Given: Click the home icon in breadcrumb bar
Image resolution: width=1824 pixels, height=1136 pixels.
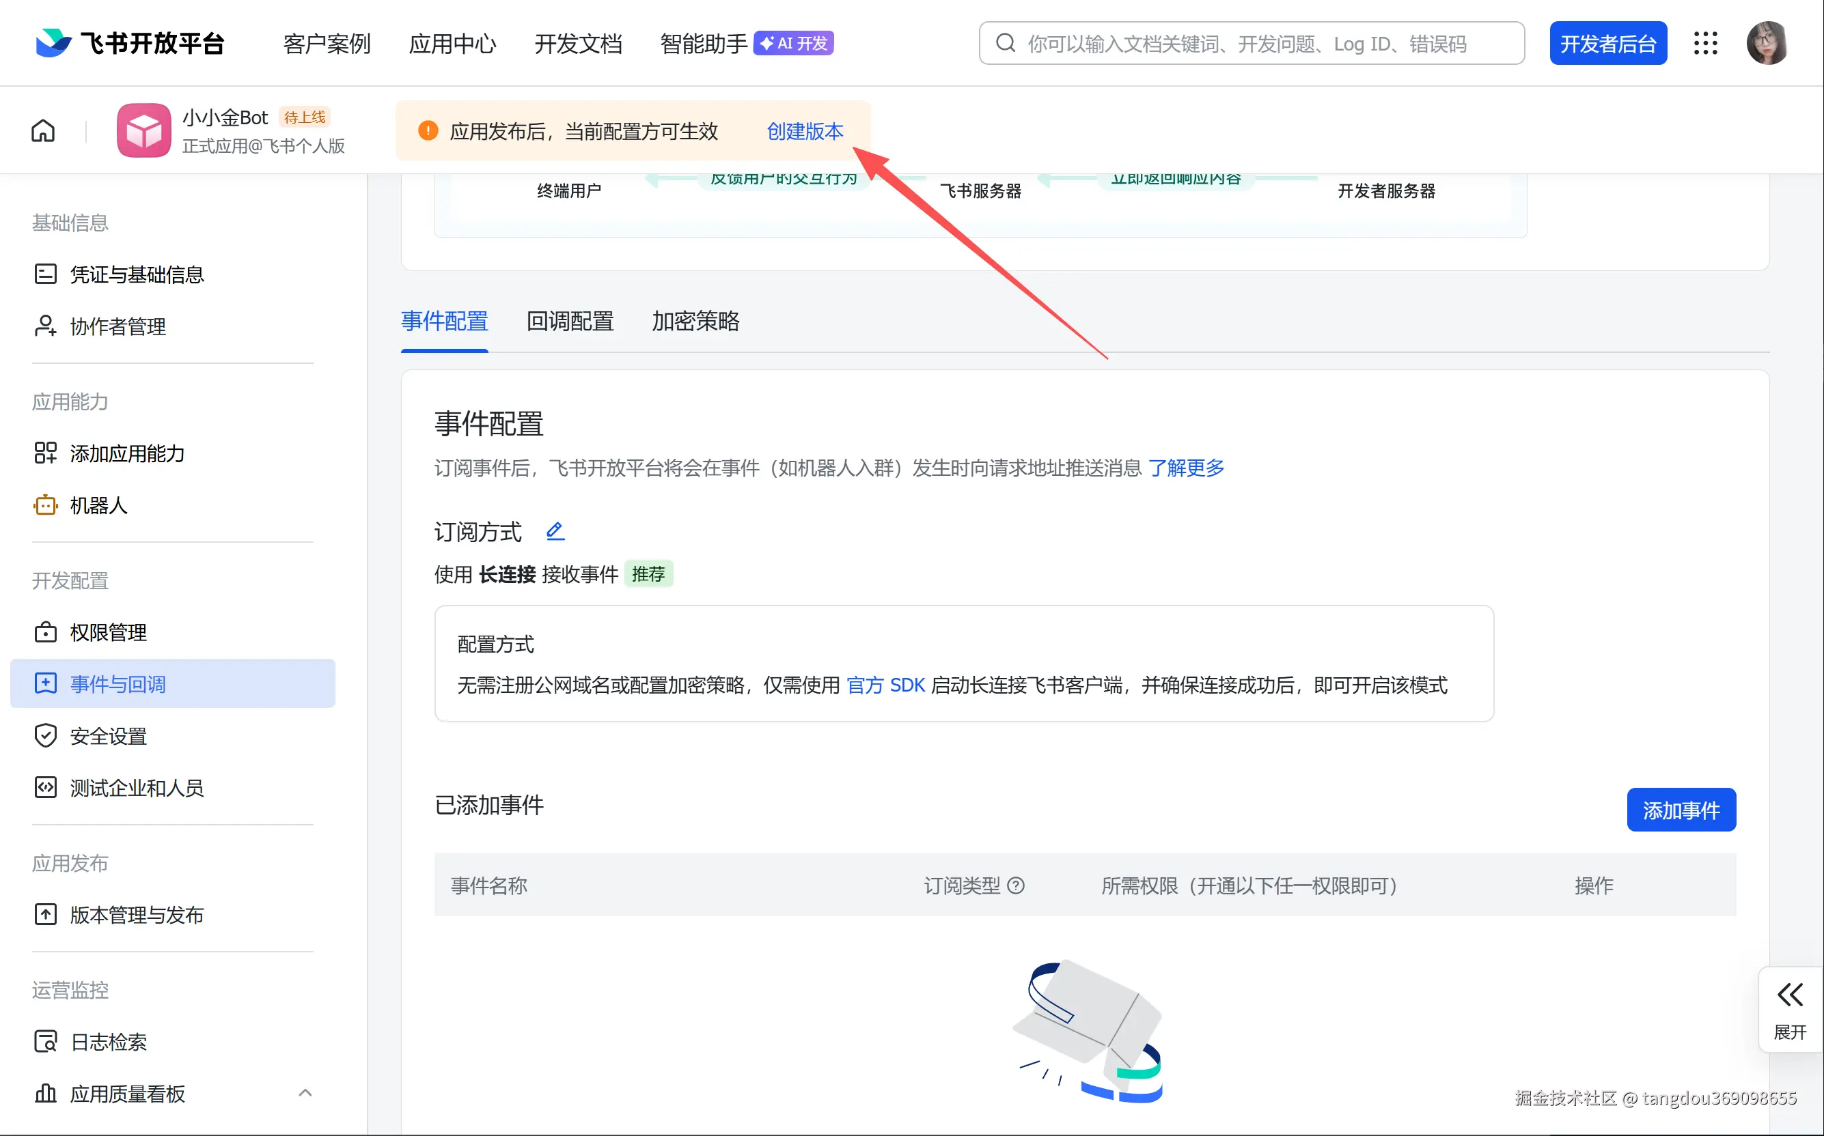Looking at the screenshot, I should point(43,130).
